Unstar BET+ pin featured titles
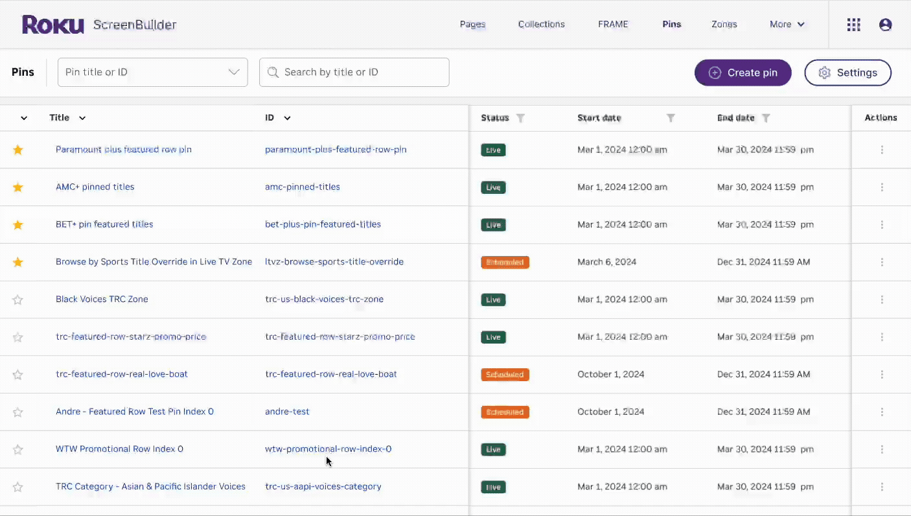The image size is (911, 516). [18, 225]
